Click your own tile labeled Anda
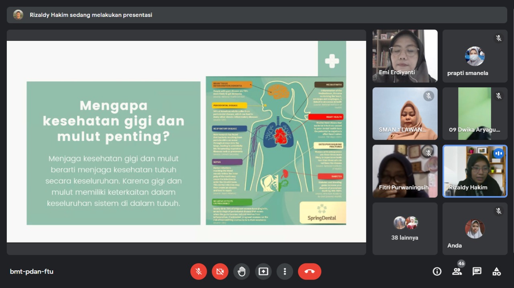The width and height of the screenshot is (514, 288). [x=475, y=229]
